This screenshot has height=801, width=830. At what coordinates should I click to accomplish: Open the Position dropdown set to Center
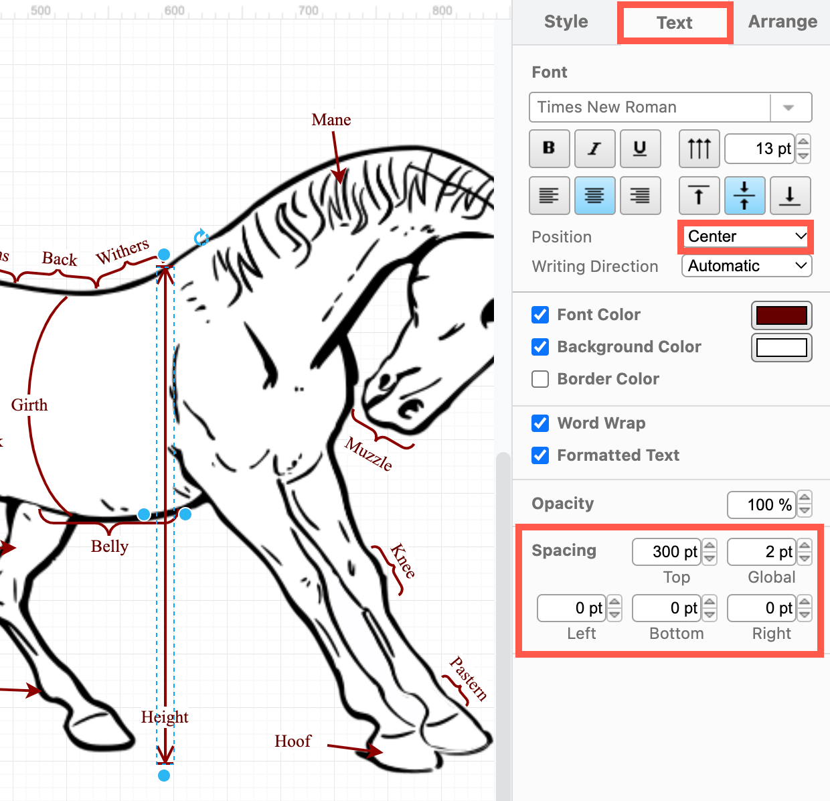[745, 236]
